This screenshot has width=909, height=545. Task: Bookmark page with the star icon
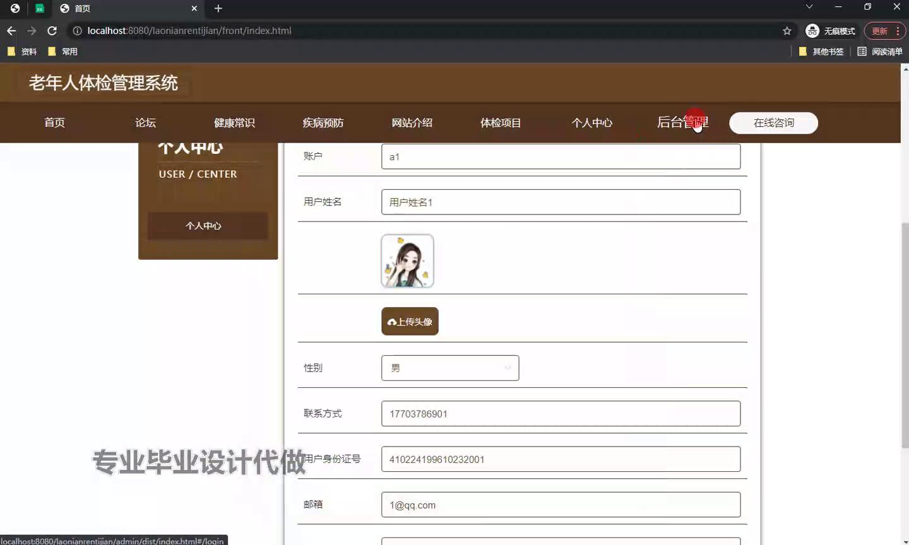(787, 31)
